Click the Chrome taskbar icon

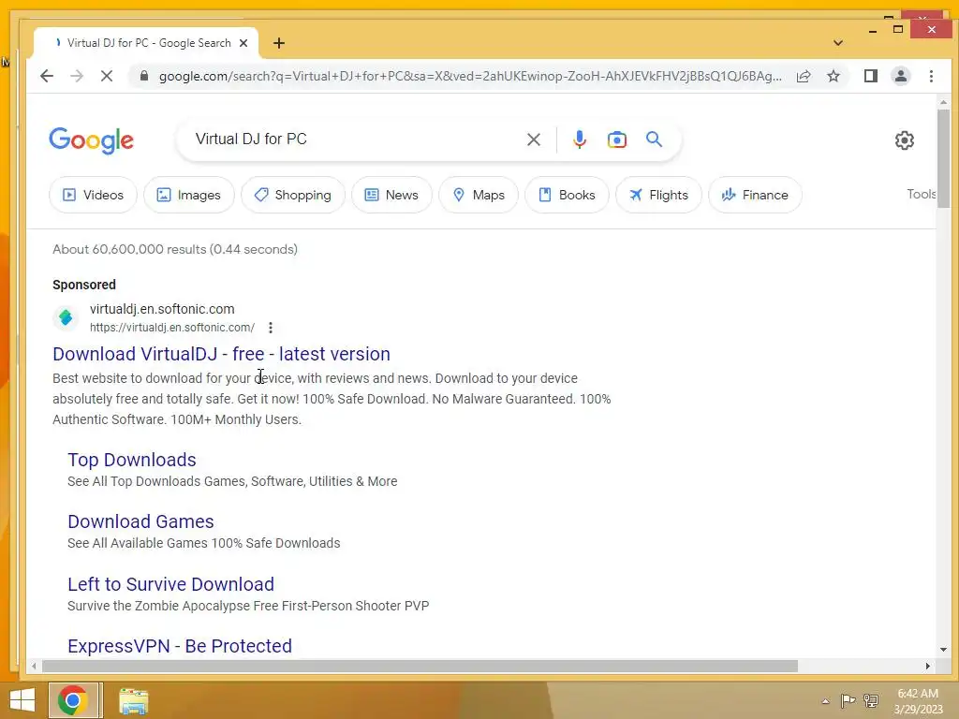pos(73,700)
